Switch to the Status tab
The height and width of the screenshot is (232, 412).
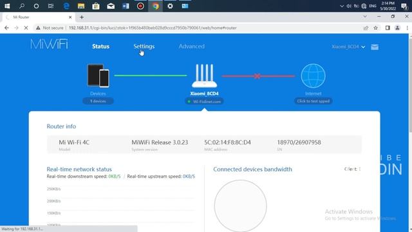coord(100,46)
